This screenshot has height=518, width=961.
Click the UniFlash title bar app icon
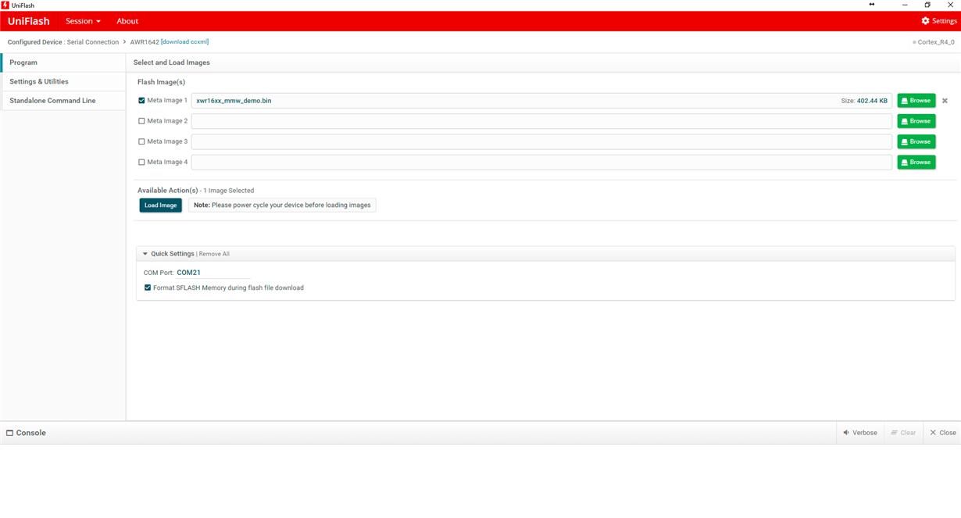point(5,5)
